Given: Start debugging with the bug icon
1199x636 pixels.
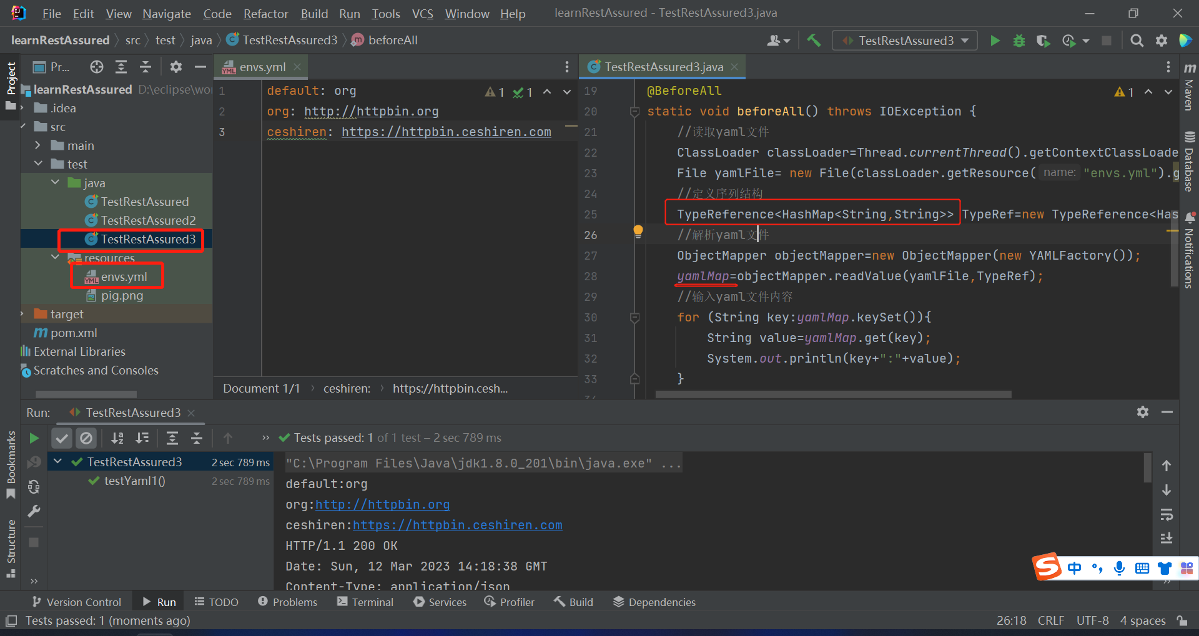Looking at the screenshot, I should (1019, 41).
